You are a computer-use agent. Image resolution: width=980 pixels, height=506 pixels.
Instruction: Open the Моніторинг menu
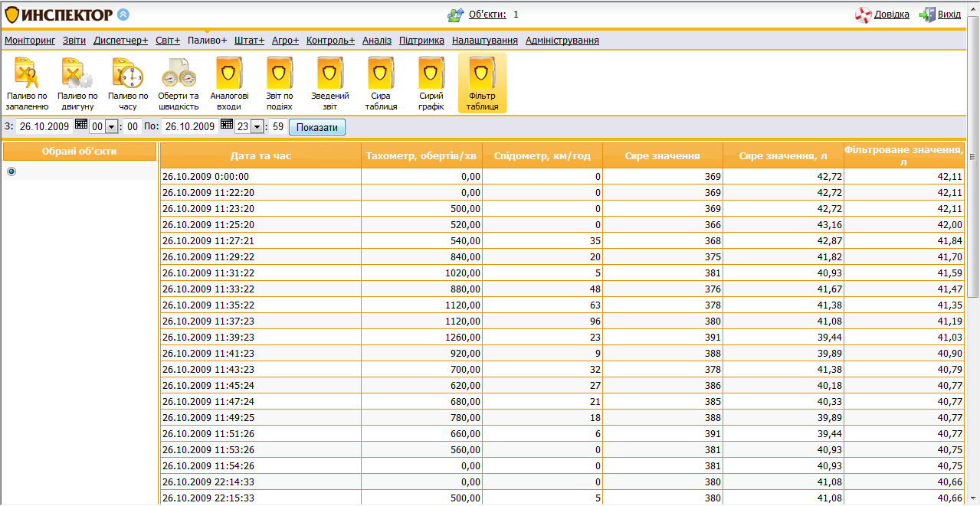[x=30, y=41]
